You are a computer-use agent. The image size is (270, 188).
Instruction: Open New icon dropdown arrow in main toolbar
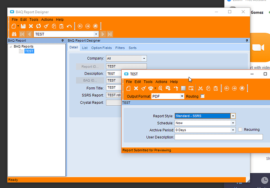click(18, 26)
